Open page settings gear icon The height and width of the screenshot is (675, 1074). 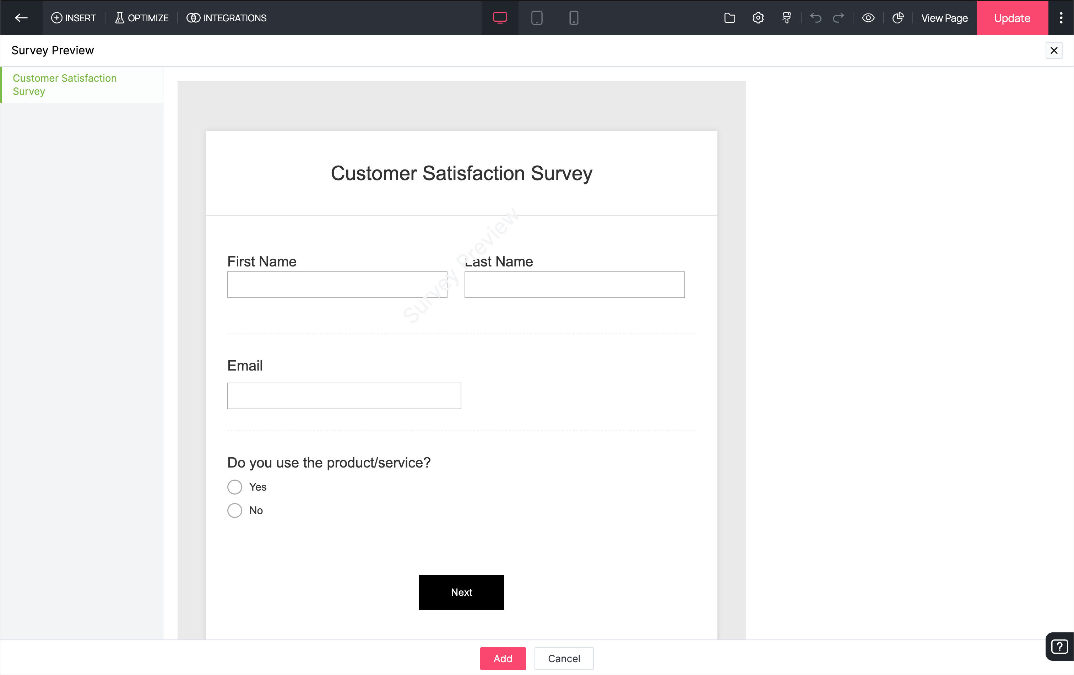pos(758,18)
